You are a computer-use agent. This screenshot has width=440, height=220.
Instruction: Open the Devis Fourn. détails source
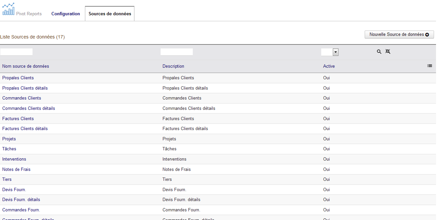click(x=21, y=200)
